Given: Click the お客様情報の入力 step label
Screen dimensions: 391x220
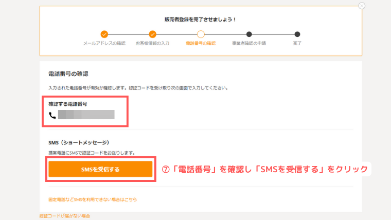Looking at the screenshot, I should [x=152, y=43].
